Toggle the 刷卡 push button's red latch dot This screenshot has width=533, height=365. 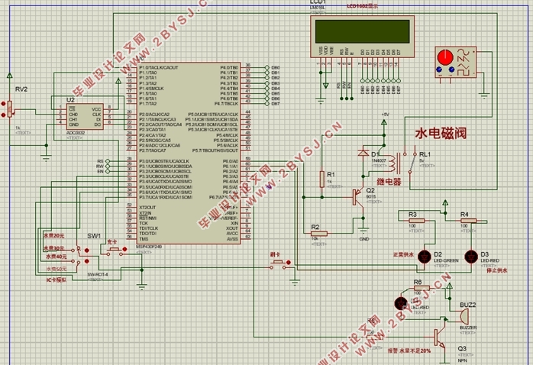[289, 263]
